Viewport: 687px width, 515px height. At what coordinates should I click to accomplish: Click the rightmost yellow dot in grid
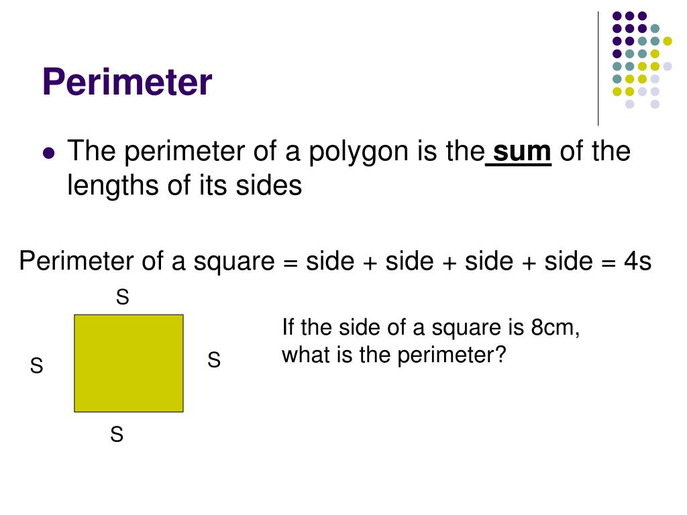click(668, 41)
